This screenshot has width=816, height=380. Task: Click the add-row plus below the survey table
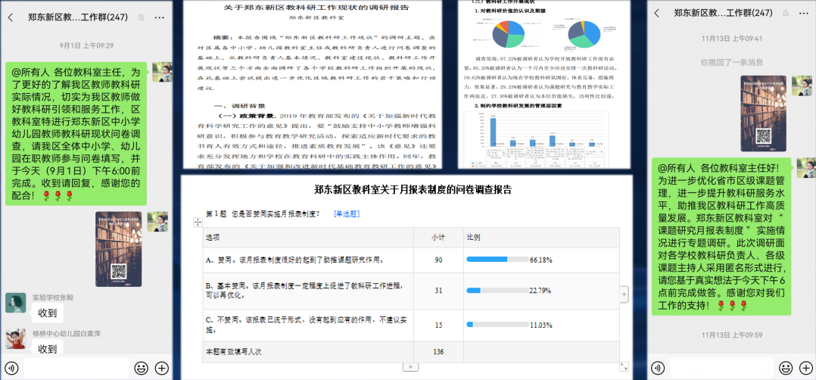[x=410, y=366]
